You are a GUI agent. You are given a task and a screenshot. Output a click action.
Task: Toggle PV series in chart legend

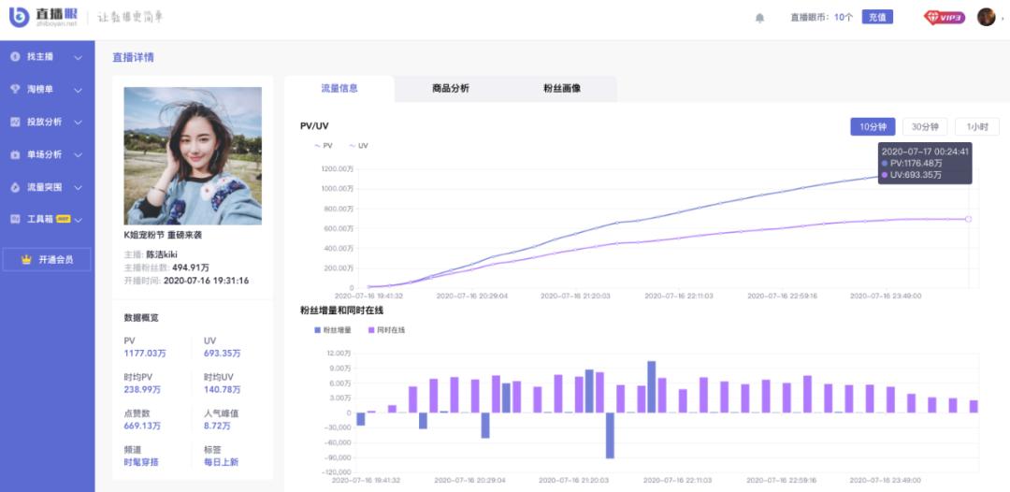coord(324,146)
